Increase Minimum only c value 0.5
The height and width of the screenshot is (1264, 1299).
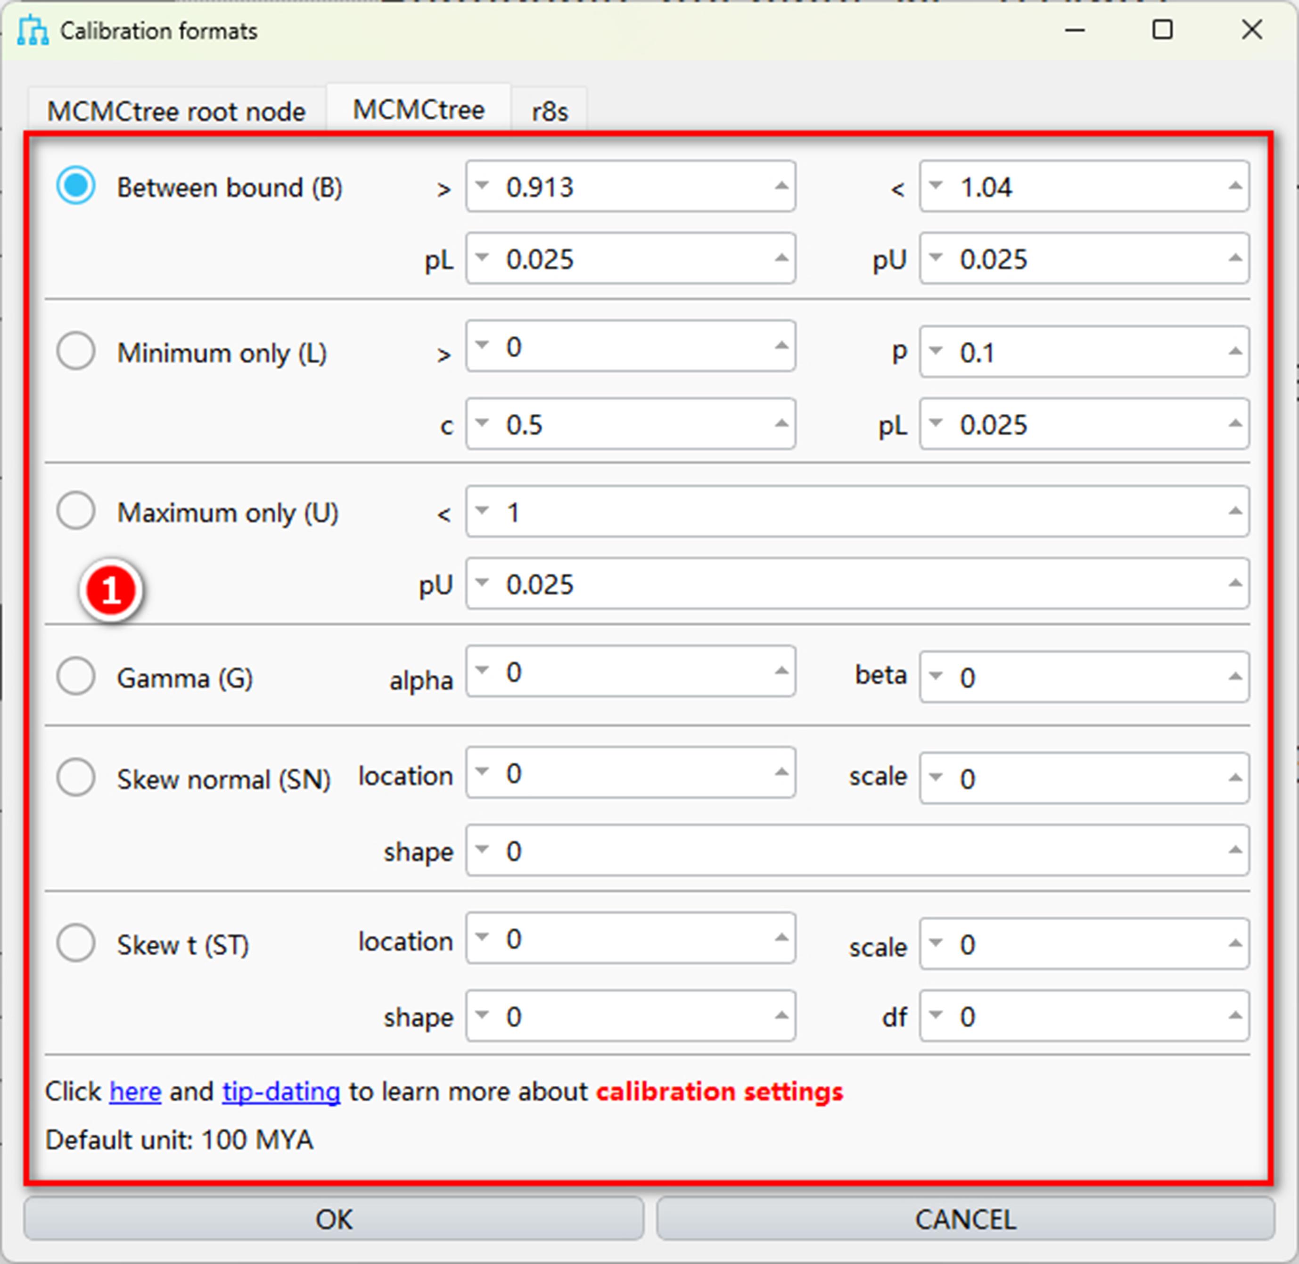[x=781, y=423]
